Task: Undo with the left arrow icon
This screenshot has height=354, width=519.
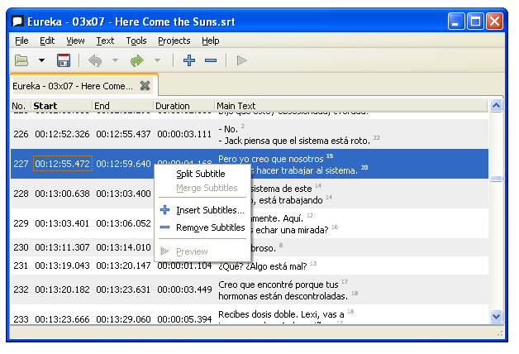Action: point(95,60)
